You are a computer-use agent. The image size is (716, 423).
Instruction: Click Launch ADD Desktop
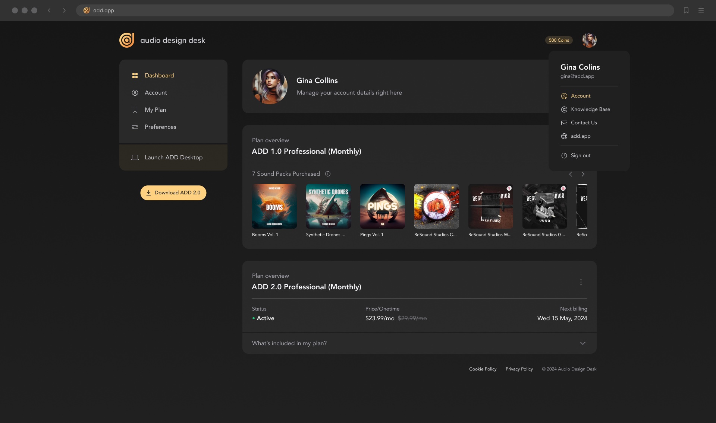pyautogui.click(x=173, y=158)
